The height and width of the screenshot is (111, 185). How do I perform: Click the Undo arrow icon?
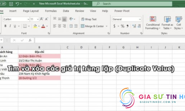pos(17,4)
